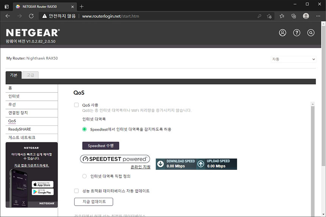Screen dimensions: 326x217
Task: Open the 홈 sidebar menu item
Action: tap(31, 88)
